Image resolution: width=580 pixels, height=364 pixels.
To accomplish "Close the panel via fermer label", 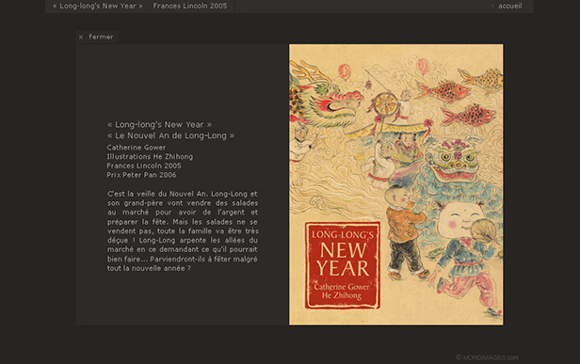I will pos(101,37).
